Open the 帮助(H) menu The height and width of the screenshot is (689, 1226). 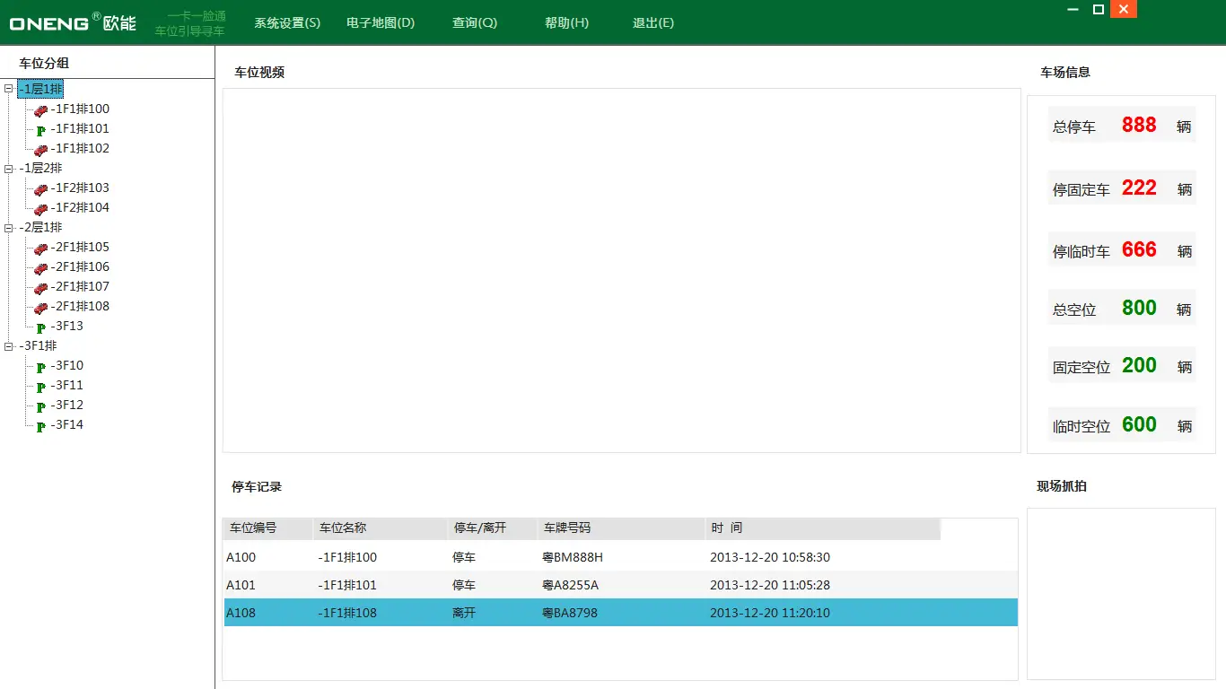tap(566, 23)
